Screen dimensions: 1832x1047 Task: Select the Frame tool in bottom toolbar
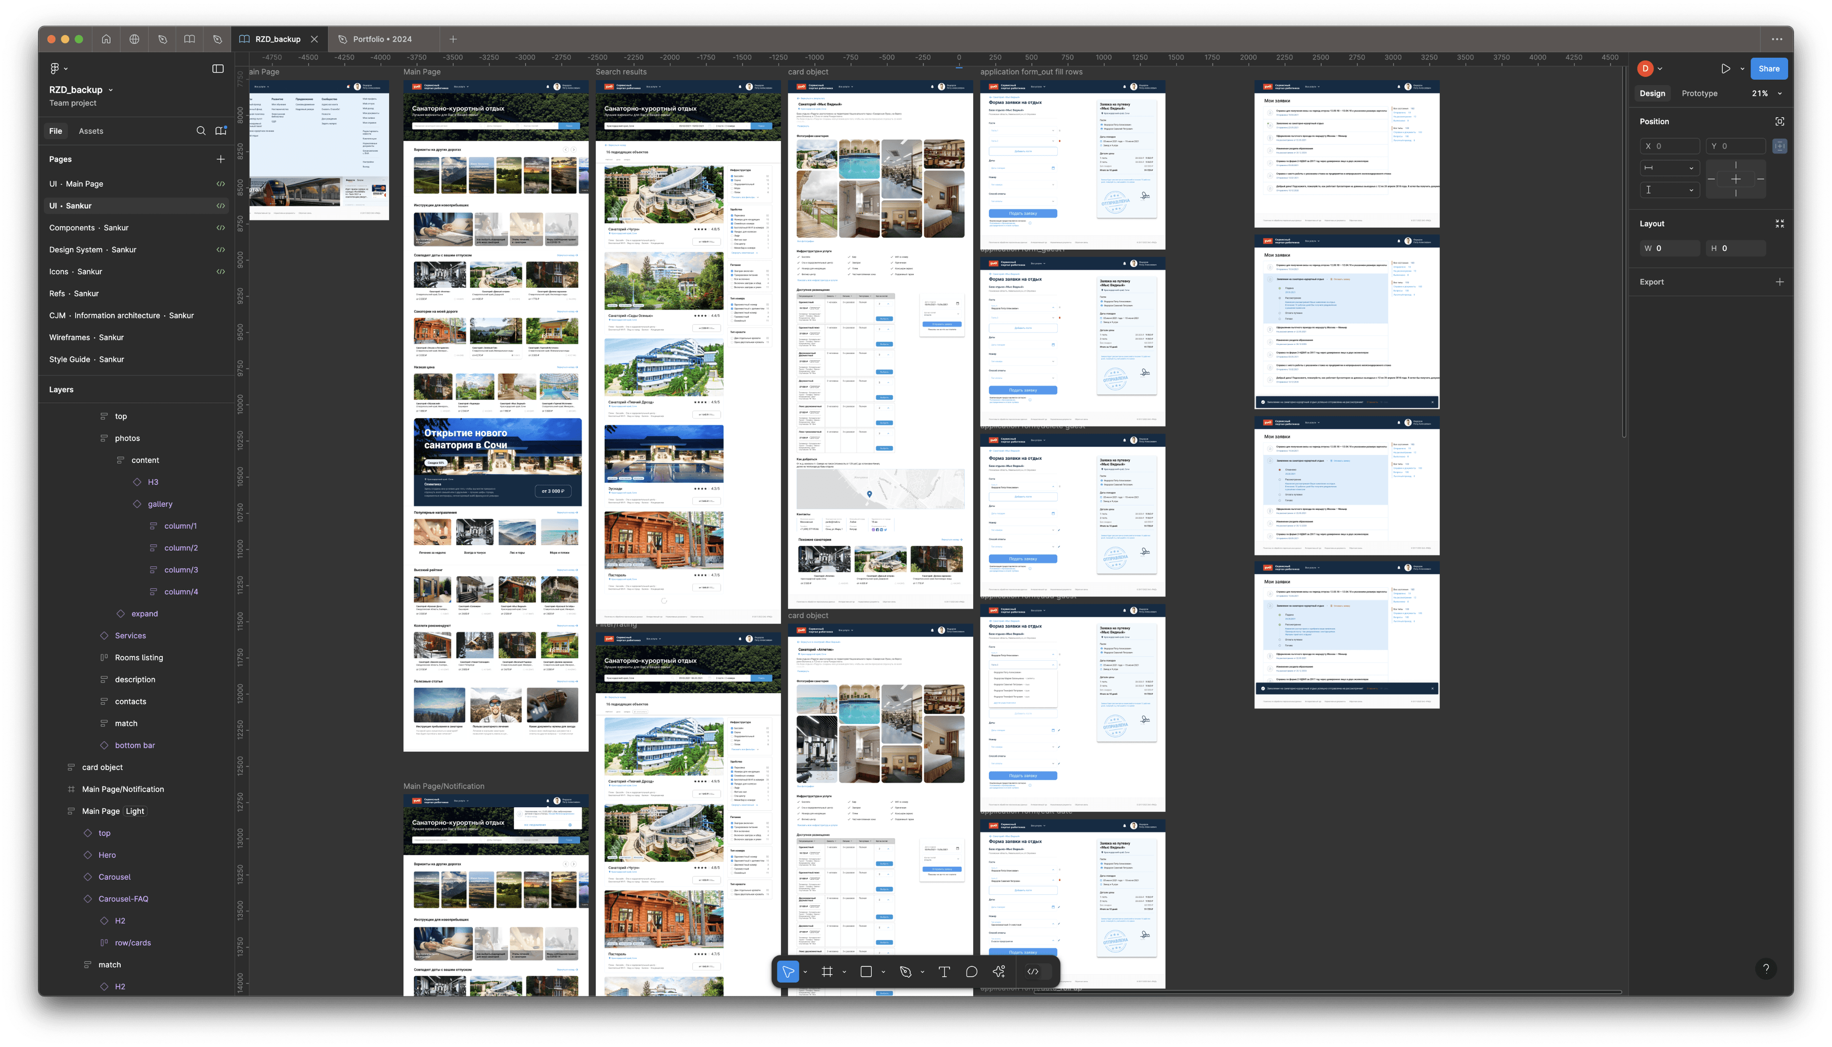point(827,972)
